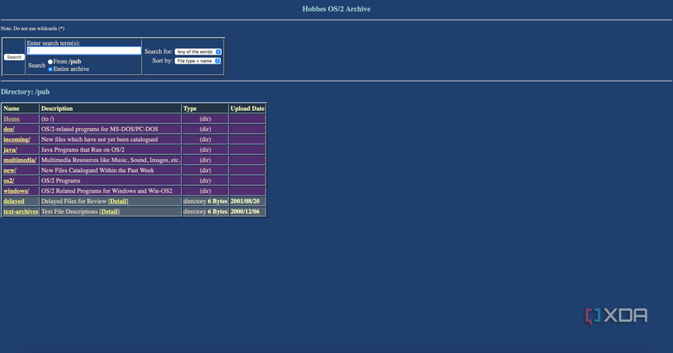
Task: Open the windows/ directory link
Action: coord(16,191)
